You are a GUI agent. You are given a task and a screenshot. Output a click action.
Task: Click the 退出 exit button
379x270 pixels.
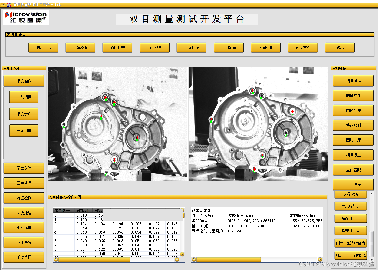click(x=340, y=48)
